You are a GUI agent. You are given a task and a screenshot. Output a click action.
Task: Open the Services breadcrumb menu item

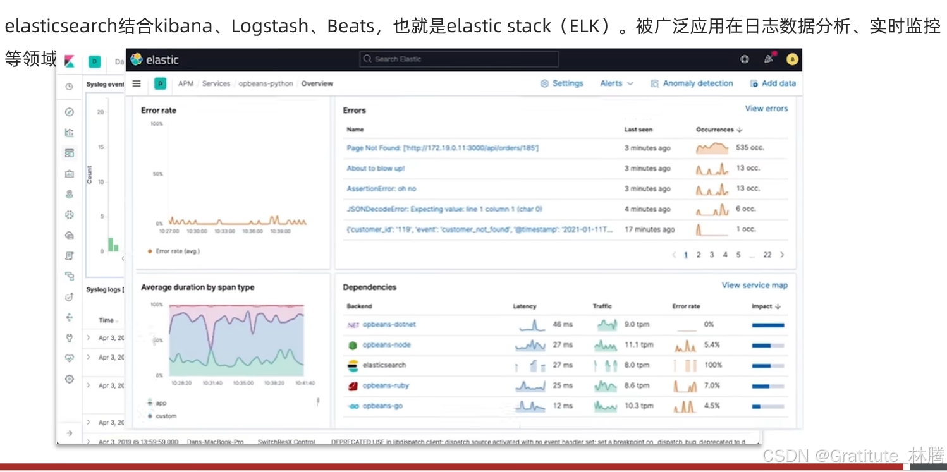216,83
